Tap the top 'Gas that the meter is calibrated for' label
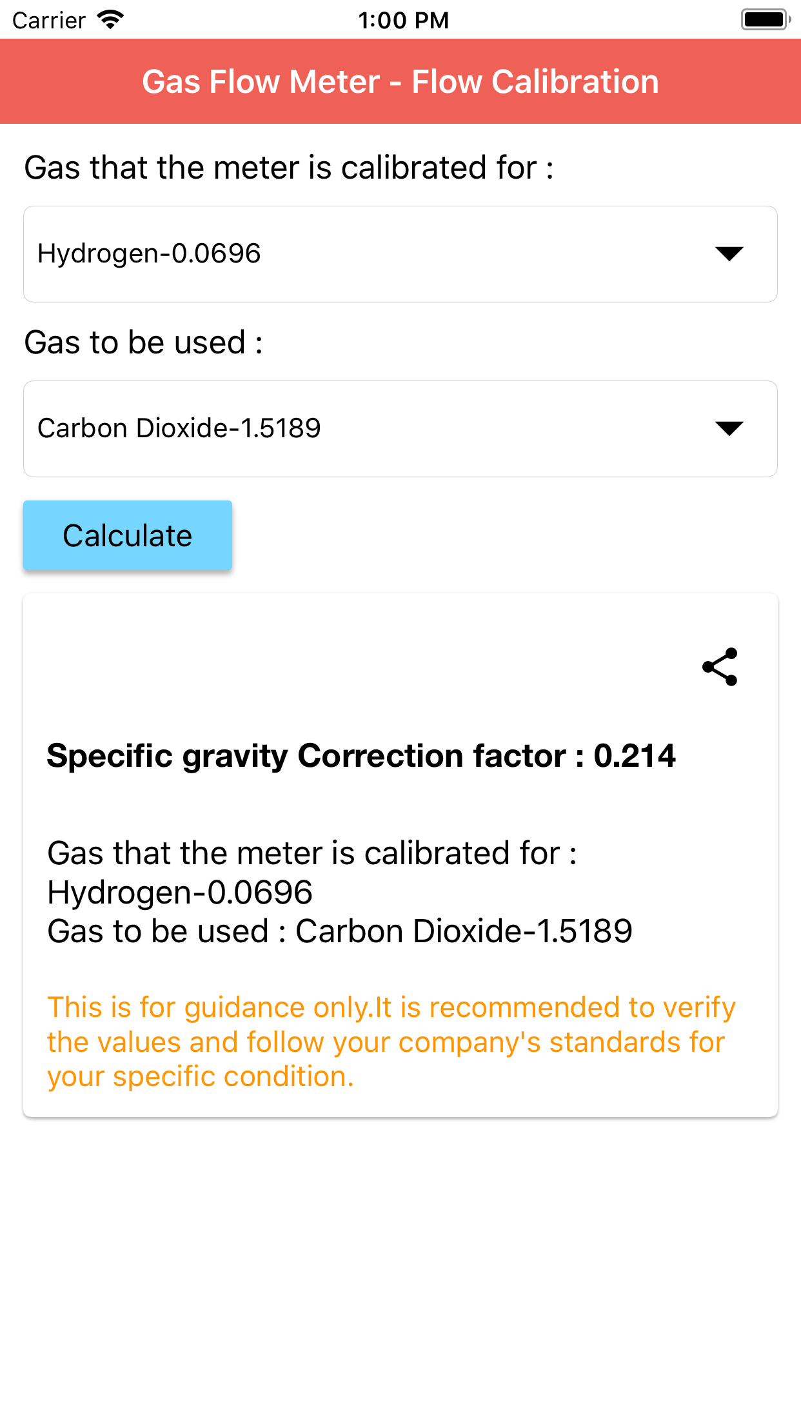801x1424 pixels. 289,168
